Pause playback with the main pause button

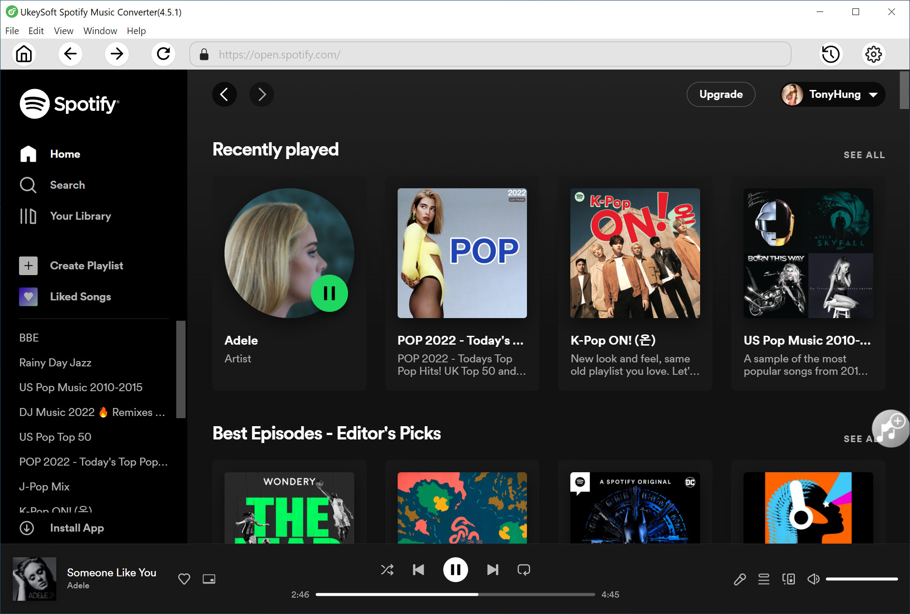(455, 569)
